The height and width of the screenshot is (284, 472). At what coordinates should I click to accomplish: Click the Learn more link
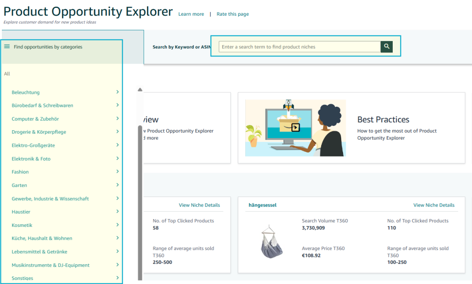pyautogui.click(x=191, y=14)
